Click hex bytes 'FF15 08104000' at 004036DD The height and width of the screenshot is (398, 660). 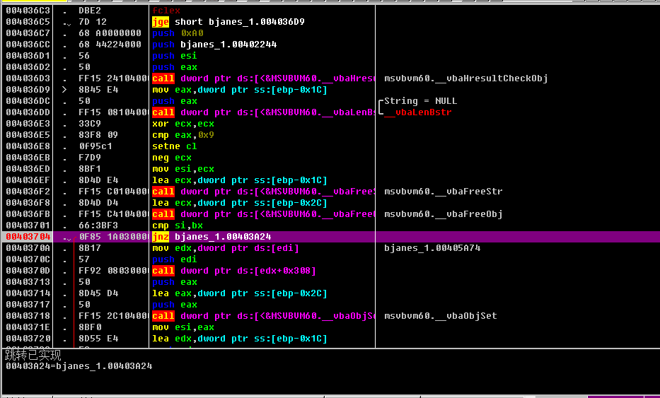[113, 112]
